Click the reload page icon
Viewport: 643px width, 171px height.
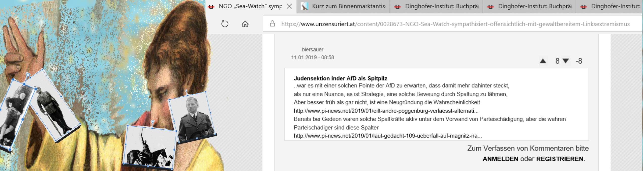pos(225,24)
